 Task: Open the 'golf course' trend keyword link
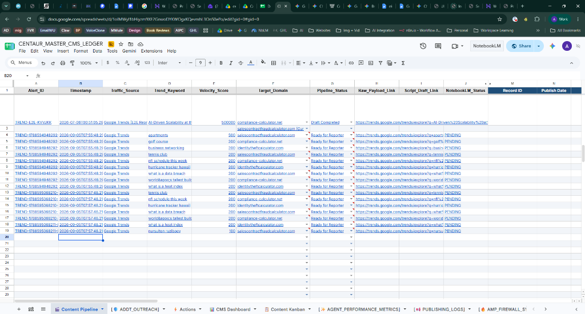(158, 142)
